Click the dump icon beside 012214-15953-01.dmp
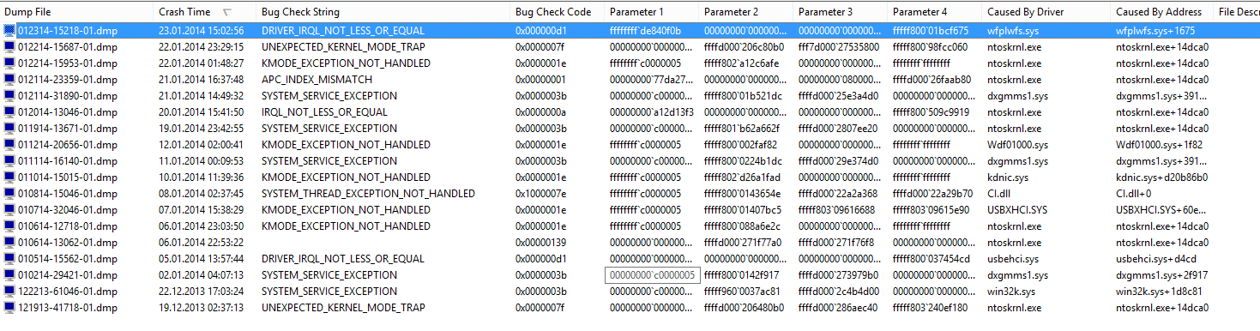Image resolution: width=1260 pixels, height=331 pixels. 9,63
